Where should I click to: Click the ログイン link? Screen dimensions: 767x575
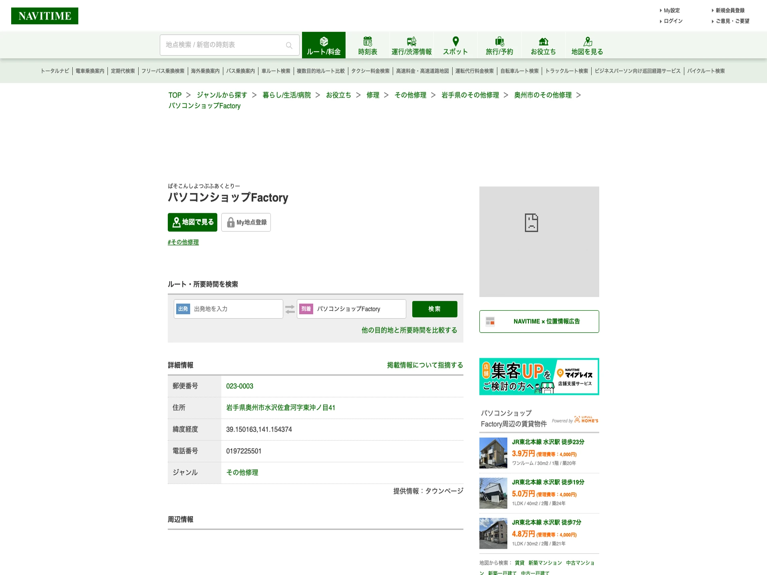click(x=673, y=21)
